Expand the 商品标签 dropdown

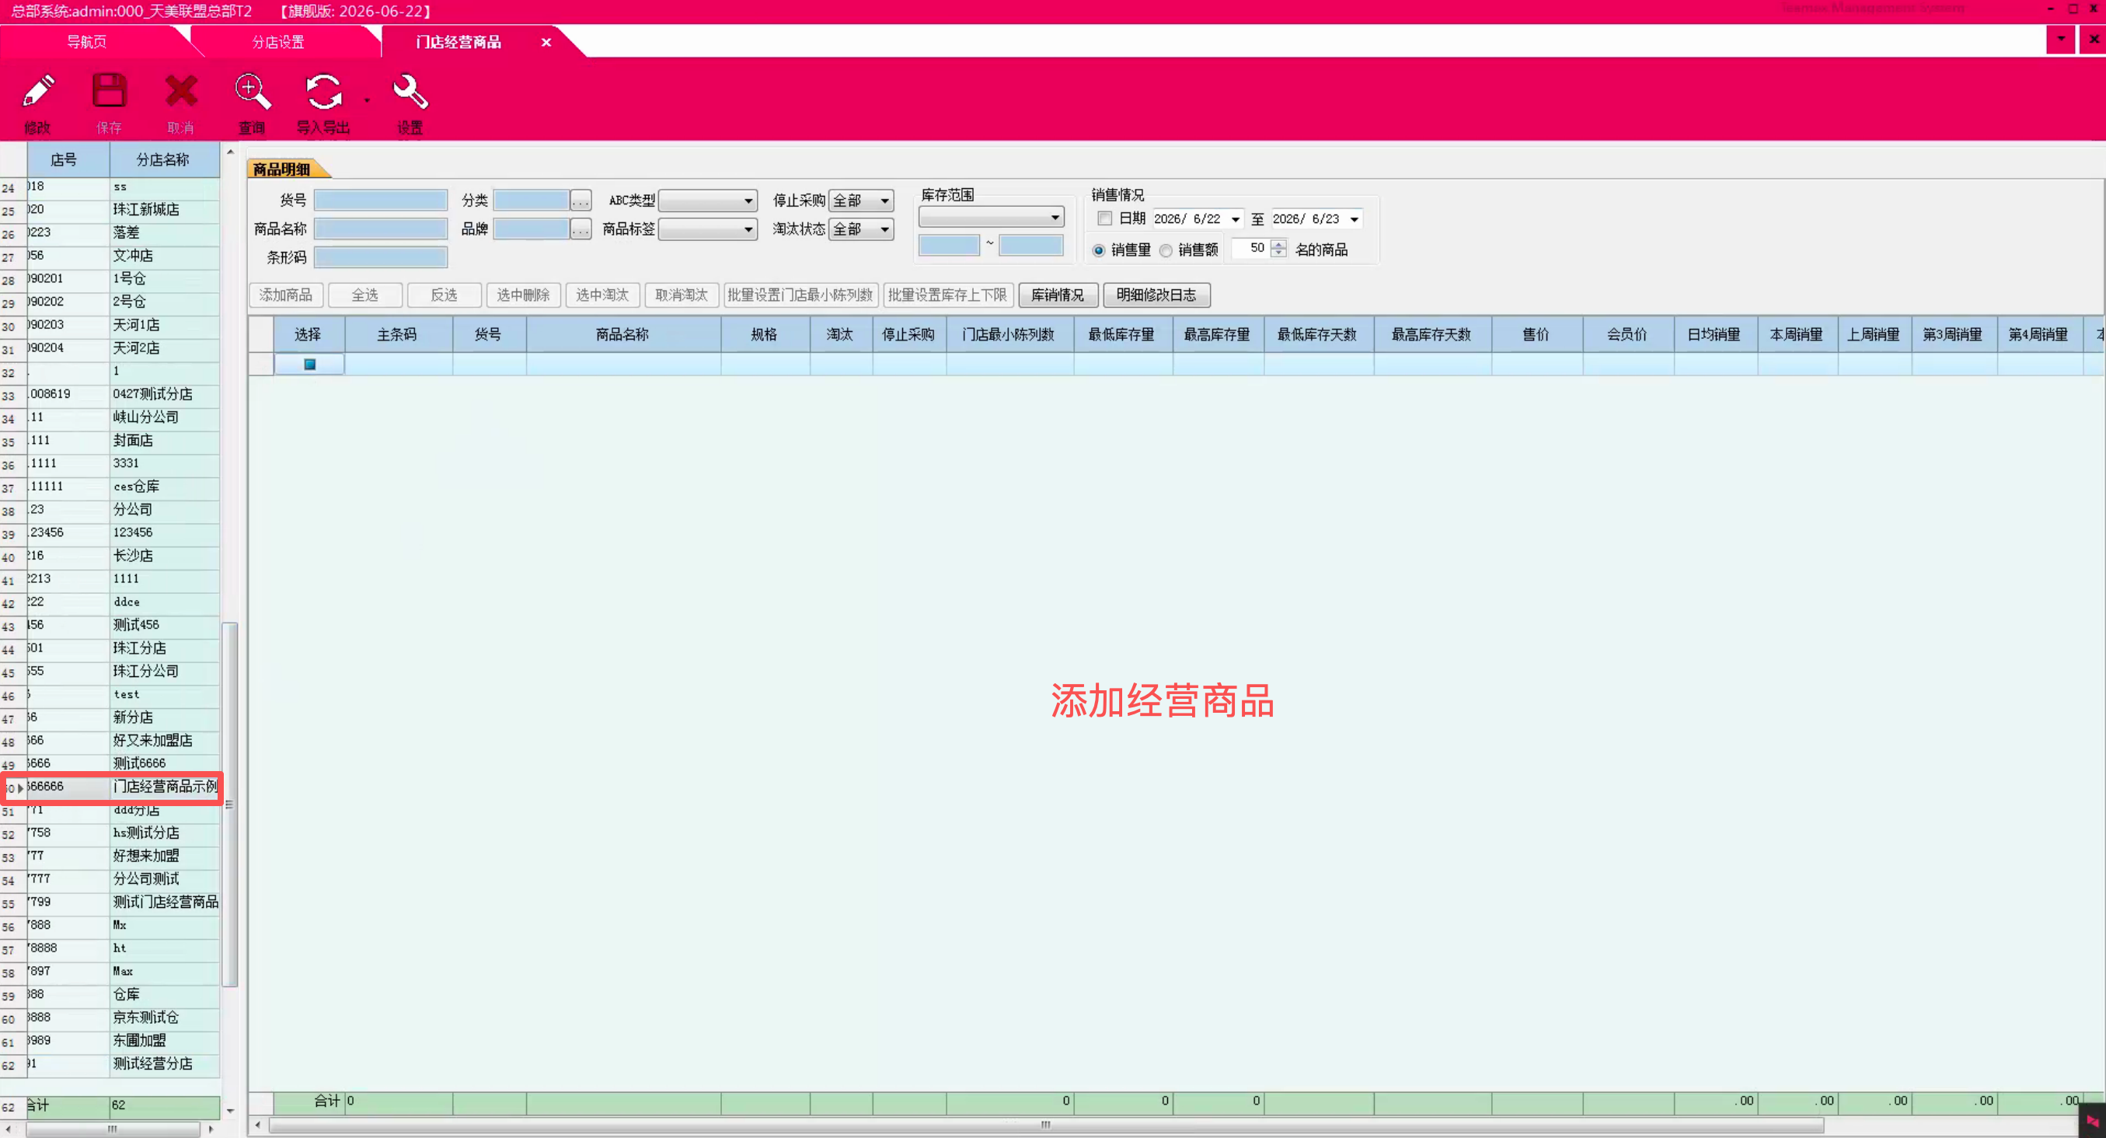click(x=748, y=230)
